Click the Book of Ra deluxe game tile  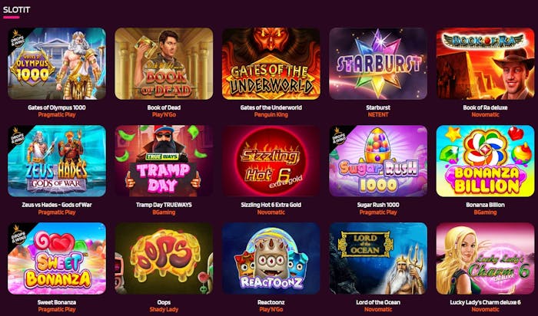[x=485, y=64]
